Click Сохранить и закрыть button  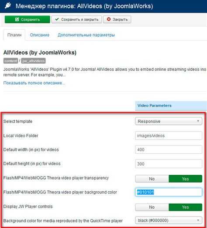click(x=76, y=19)
